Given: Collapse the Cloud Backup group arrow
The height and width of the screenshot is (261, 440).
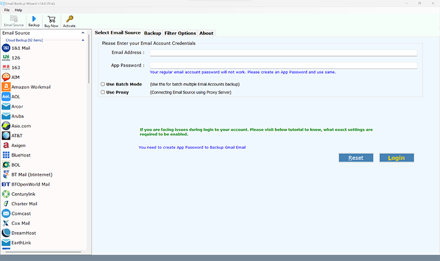Looking at the screenshot, I should pos(83,40).
